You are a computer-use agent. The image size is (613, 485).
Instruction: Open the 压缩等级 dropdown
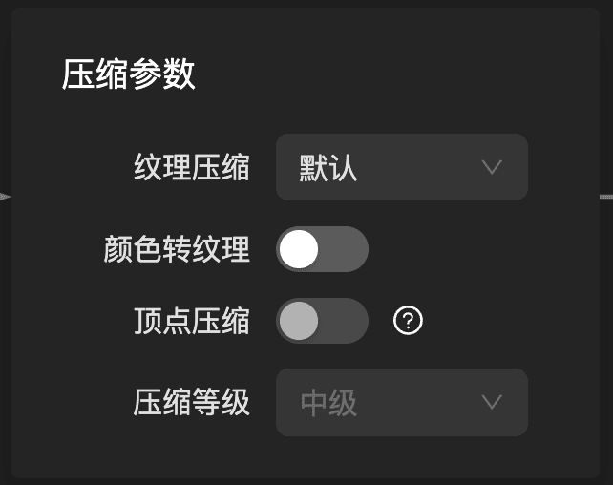coord(401,402)
